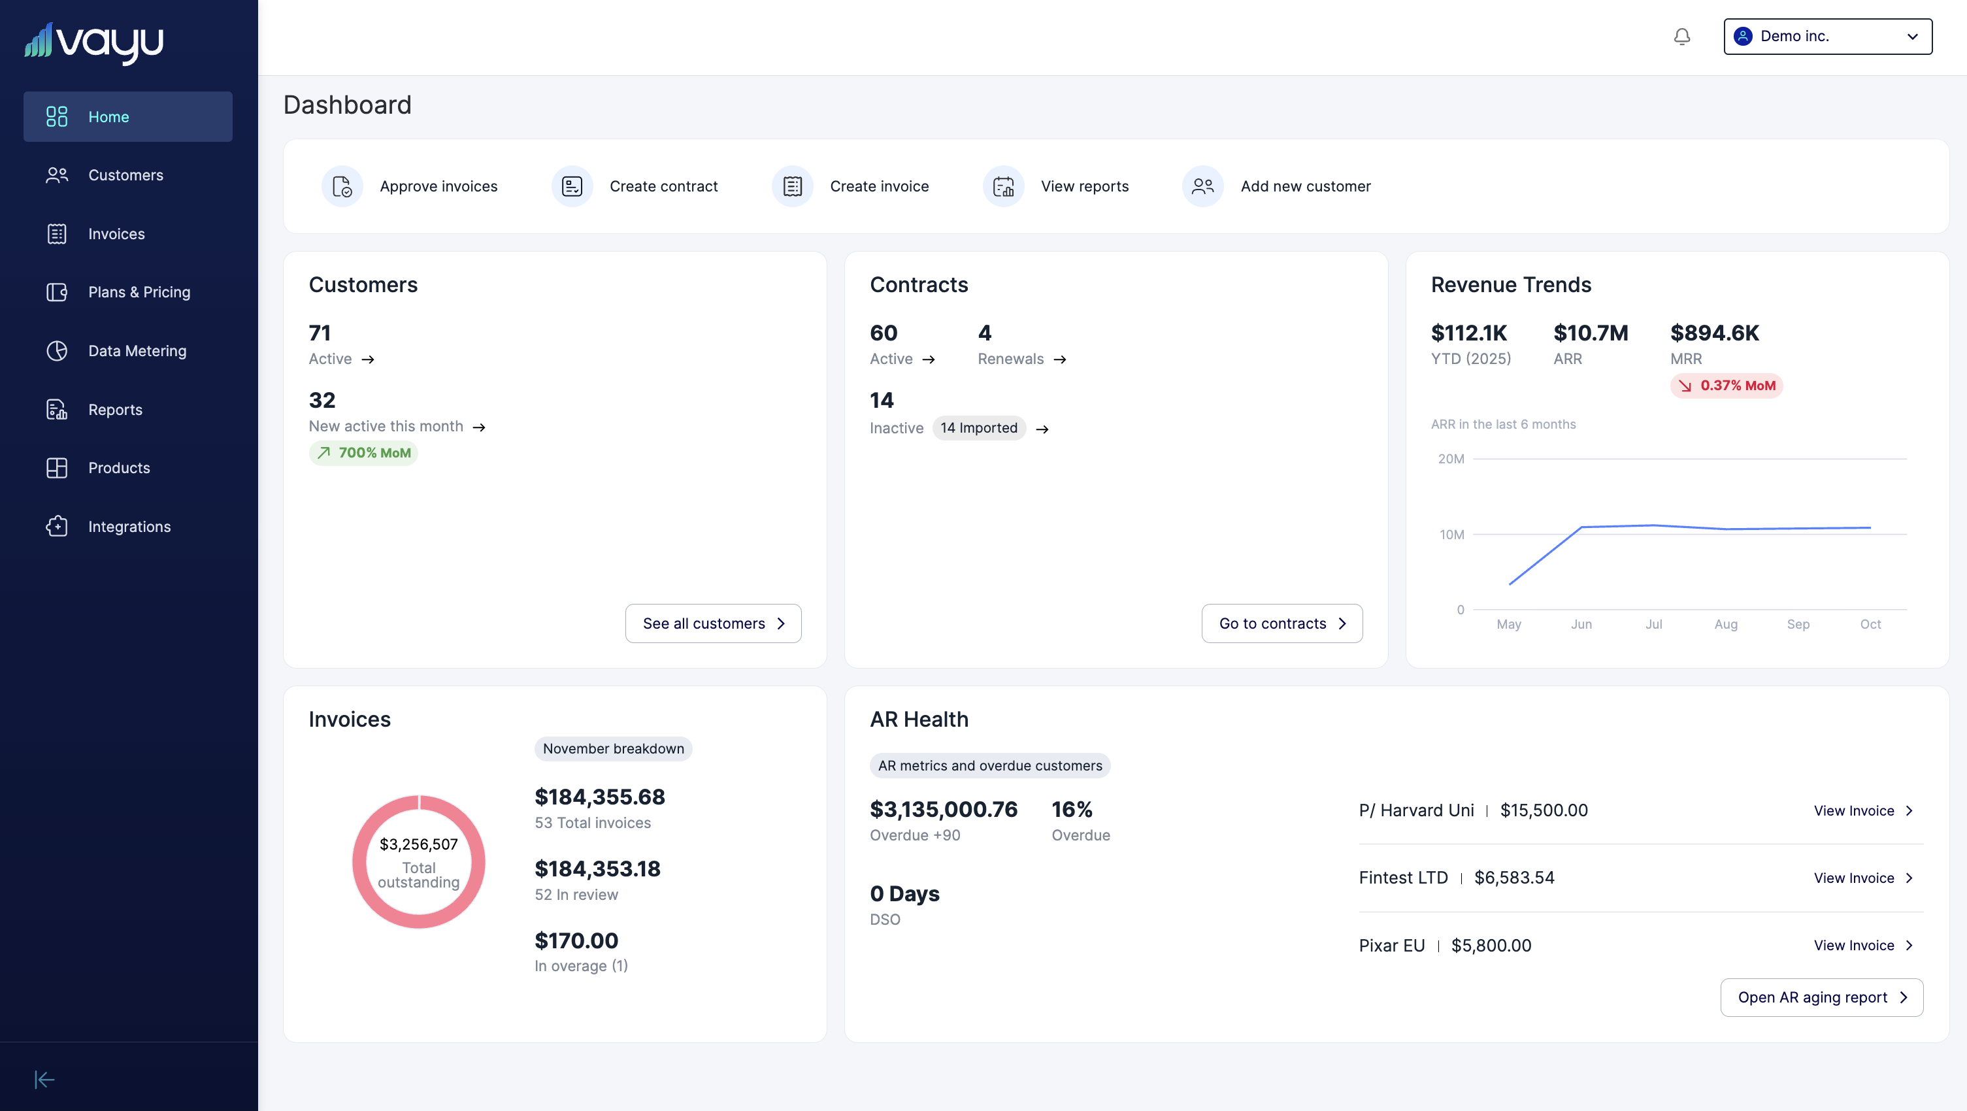Open the Data Metering section

click(x=127, y=350)
